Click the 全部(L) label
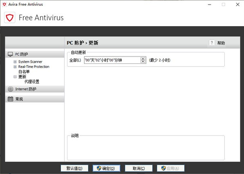The image size is (244, 174). point(75,60)
